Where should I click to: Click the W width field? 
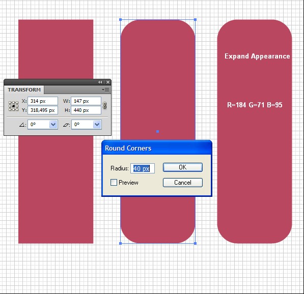click(86, 101)
